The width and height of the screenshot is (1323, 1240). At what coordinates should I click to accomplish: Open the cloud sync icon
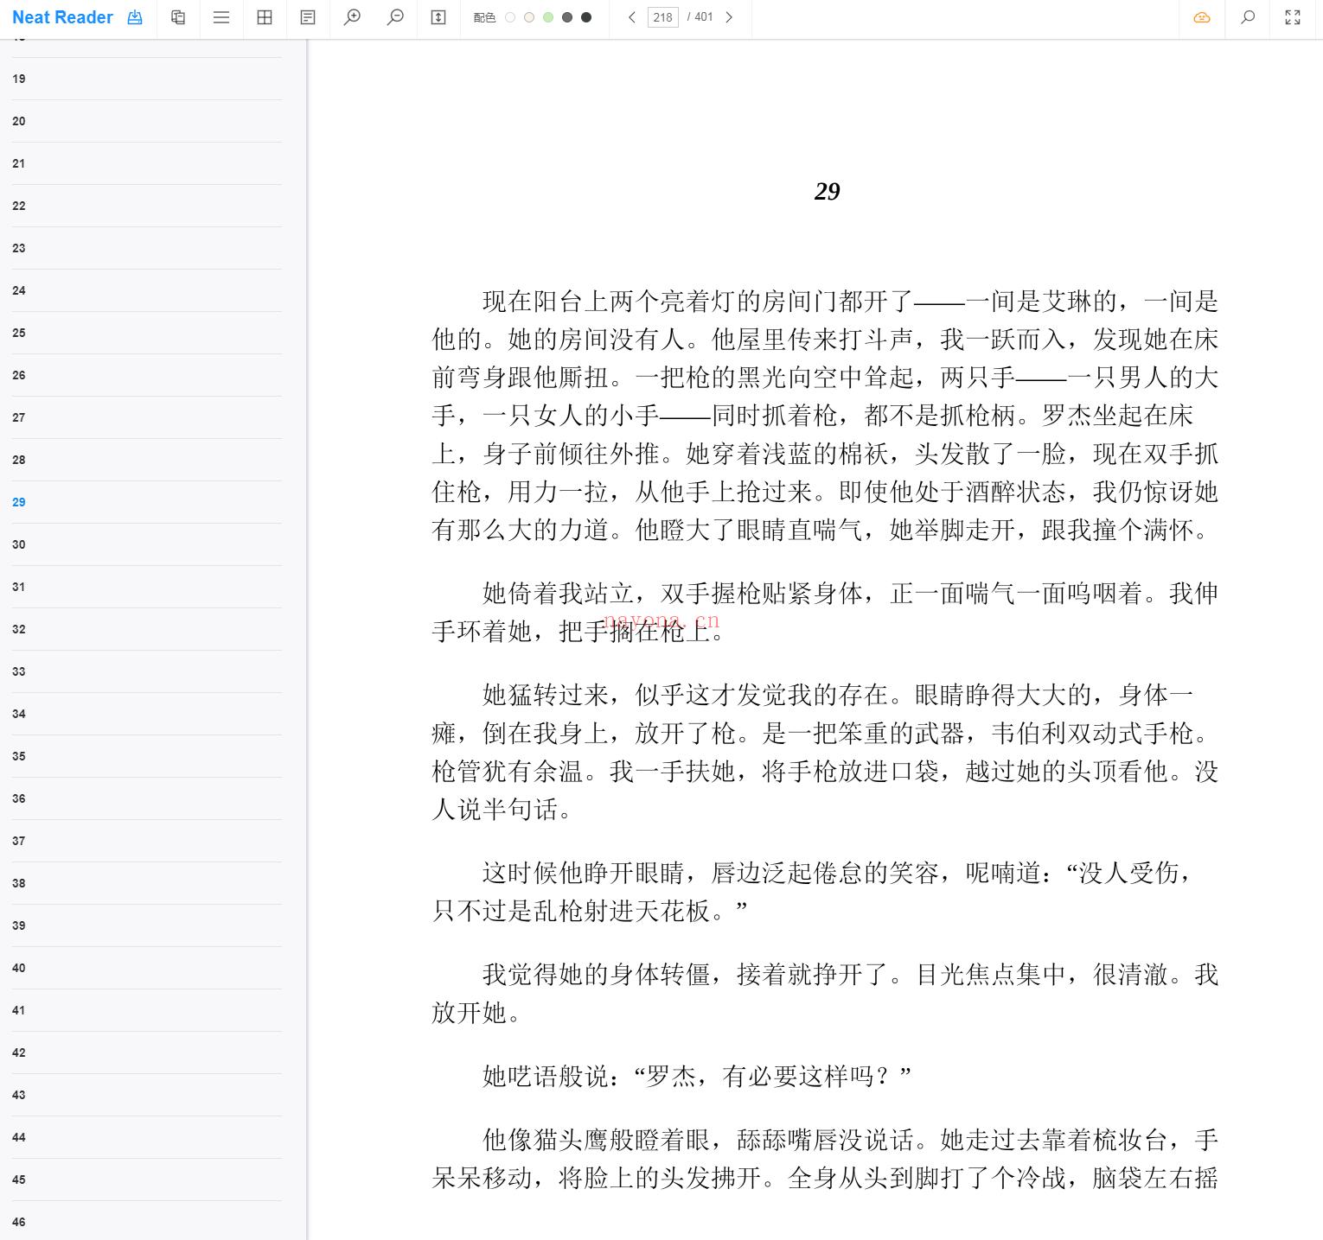point(1202,17)
